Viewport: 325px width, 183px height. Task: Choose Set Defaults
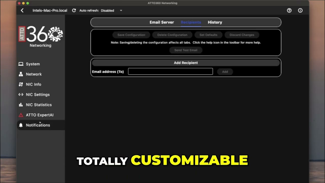pos(208,35)
